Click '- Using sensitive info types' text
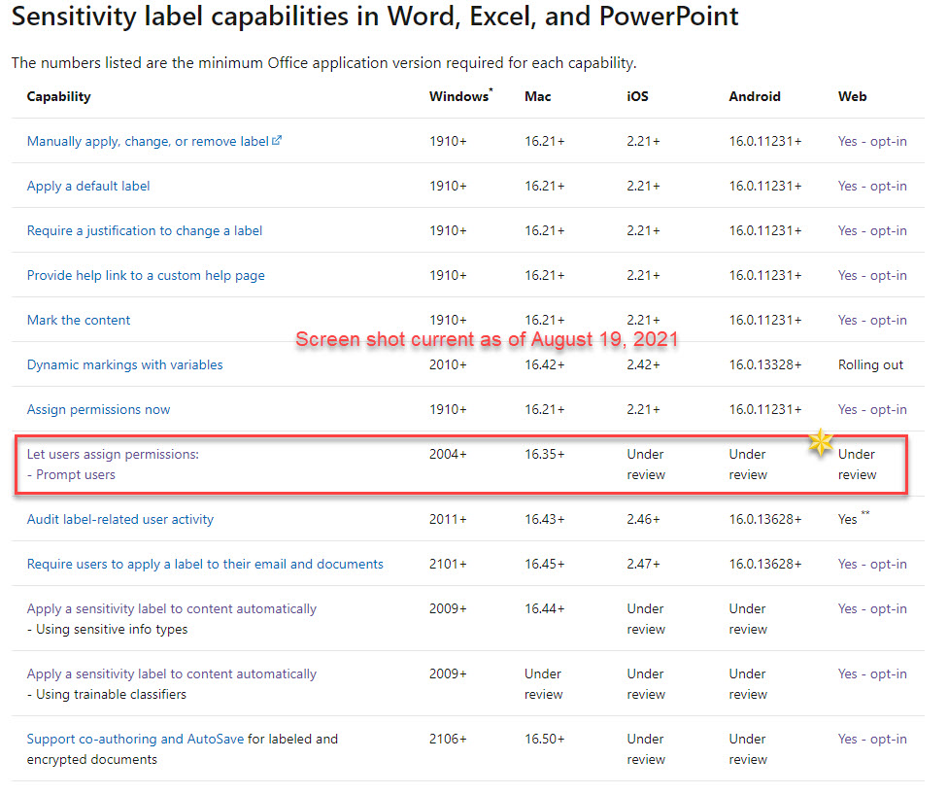 (x=107, y=630)
